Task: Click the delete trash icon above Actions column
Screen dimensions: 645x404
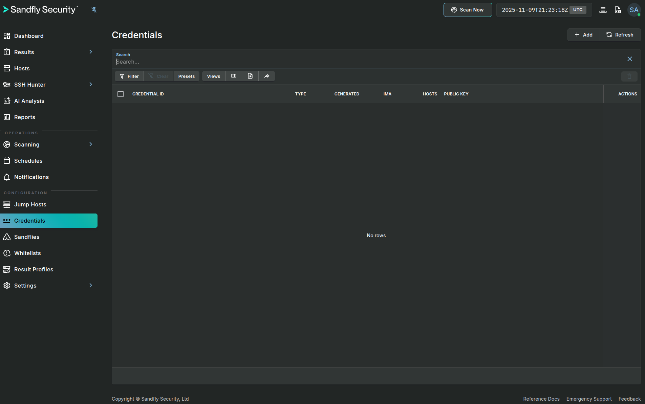Action: coord(629,76)
